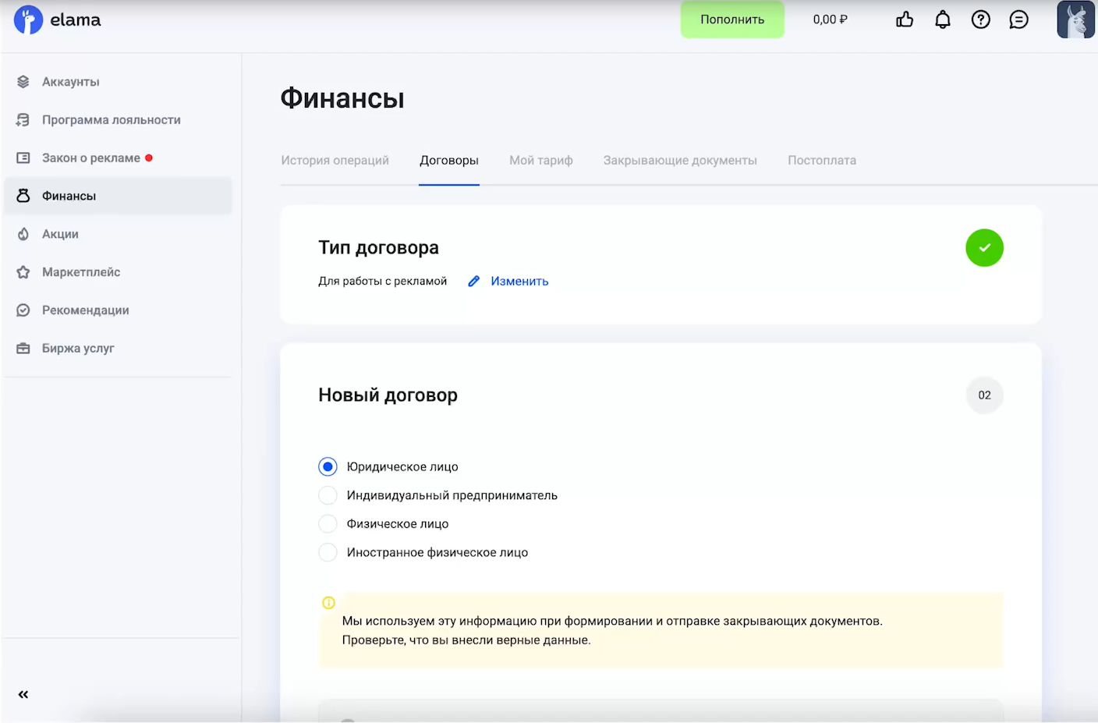Click the green checkmark status badge

(984, 247)
